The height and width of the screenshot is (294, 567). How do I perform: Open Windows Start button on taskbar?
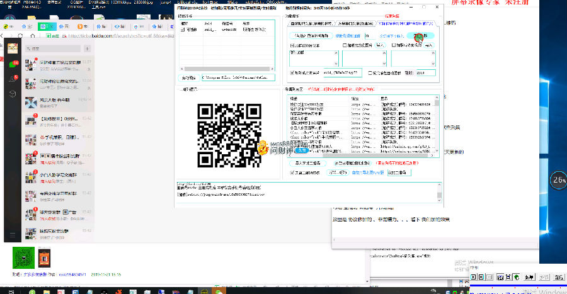tap(11, 291)
